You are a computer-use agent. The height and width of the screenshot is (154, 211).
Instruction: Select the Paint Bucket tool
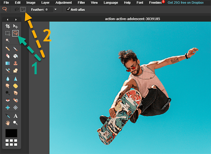coord(15,56)
